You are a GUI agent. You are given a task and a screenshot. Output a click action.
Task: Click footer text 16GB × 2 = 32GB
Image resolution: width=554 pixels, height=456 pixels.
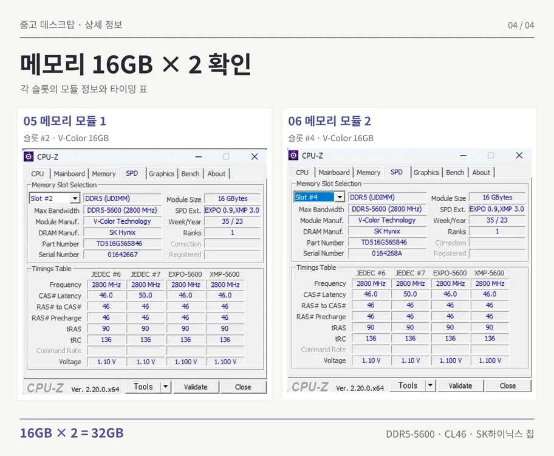(x=72, y=433)
